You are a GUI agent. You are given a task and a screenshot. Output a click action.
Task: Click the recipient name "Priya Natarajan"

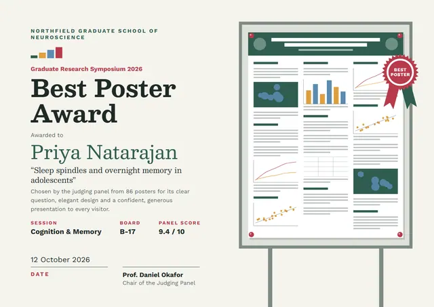point(104,152)
